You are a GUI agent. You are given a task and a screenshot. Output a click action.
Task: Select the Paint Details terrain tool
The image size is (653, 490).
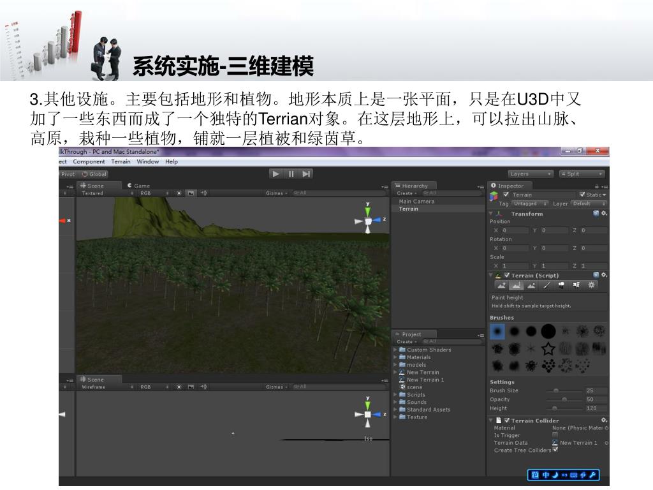(x=576, y=285)
